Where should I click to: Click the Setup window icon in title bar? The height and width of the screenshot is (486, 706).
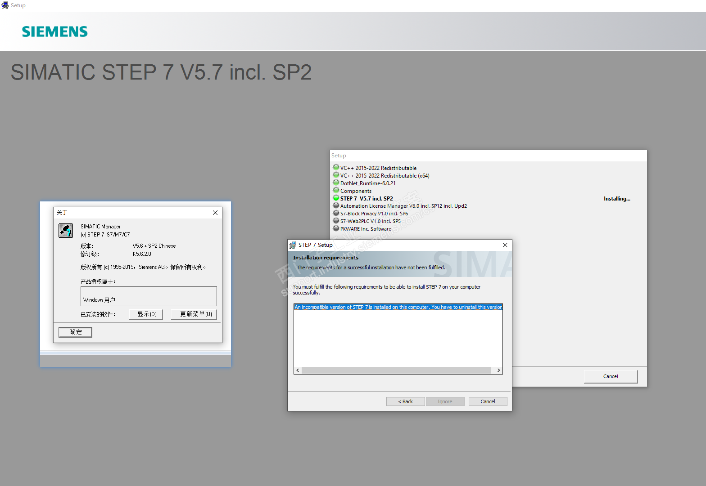(x=5, y=5)
